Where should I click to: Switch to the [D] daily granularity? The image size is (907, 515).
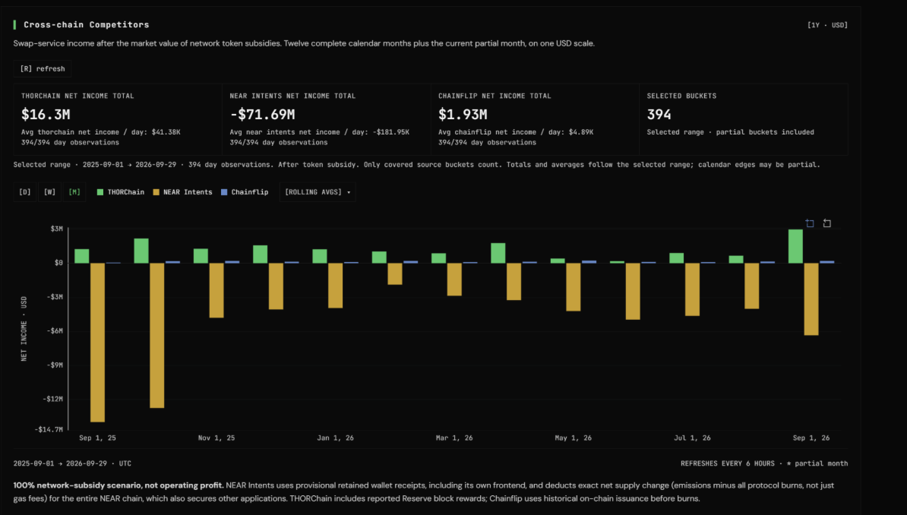click(x=25, y=192)
